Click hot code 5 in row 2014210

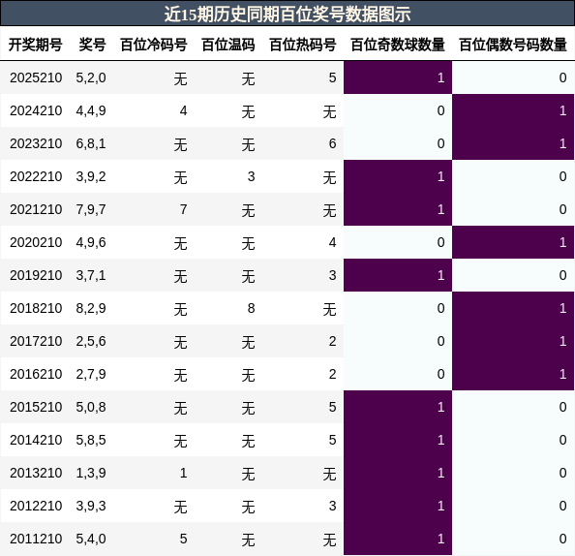333,440
